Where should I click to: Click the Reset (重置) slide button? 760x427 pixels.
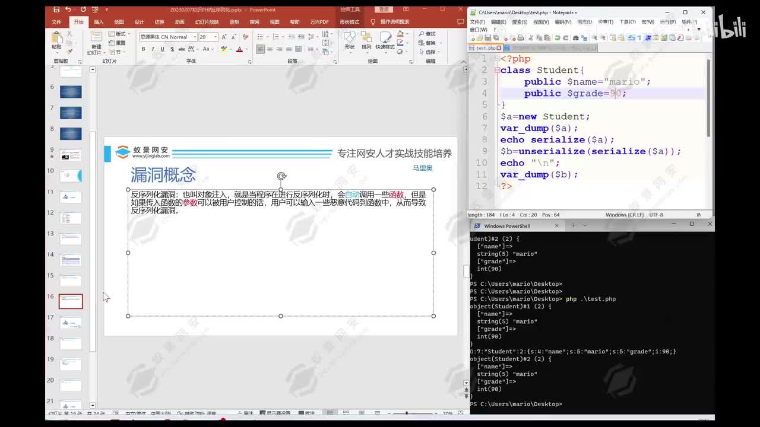(117, 43)
